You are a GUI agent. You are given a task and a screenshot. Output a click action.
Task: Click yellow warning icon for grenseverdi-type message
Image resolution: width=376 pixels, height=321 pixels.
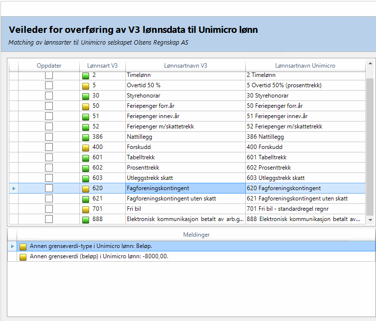[x=23, y=246]
